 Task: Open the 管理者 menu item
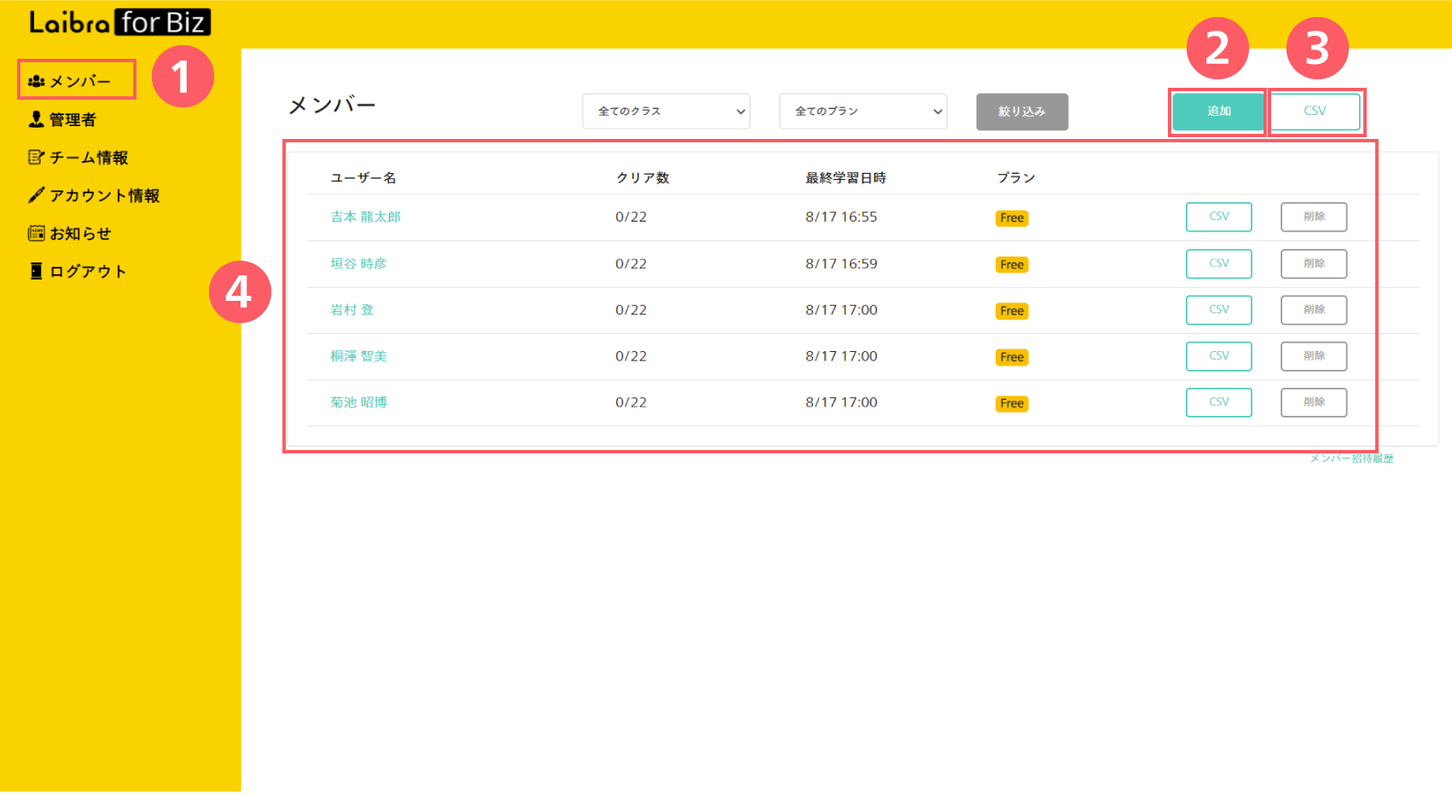click(x=73, y=120)
